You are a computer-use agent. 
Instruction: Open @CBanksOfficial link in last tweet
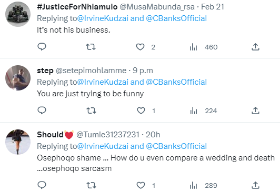click(x=176, y=146)
